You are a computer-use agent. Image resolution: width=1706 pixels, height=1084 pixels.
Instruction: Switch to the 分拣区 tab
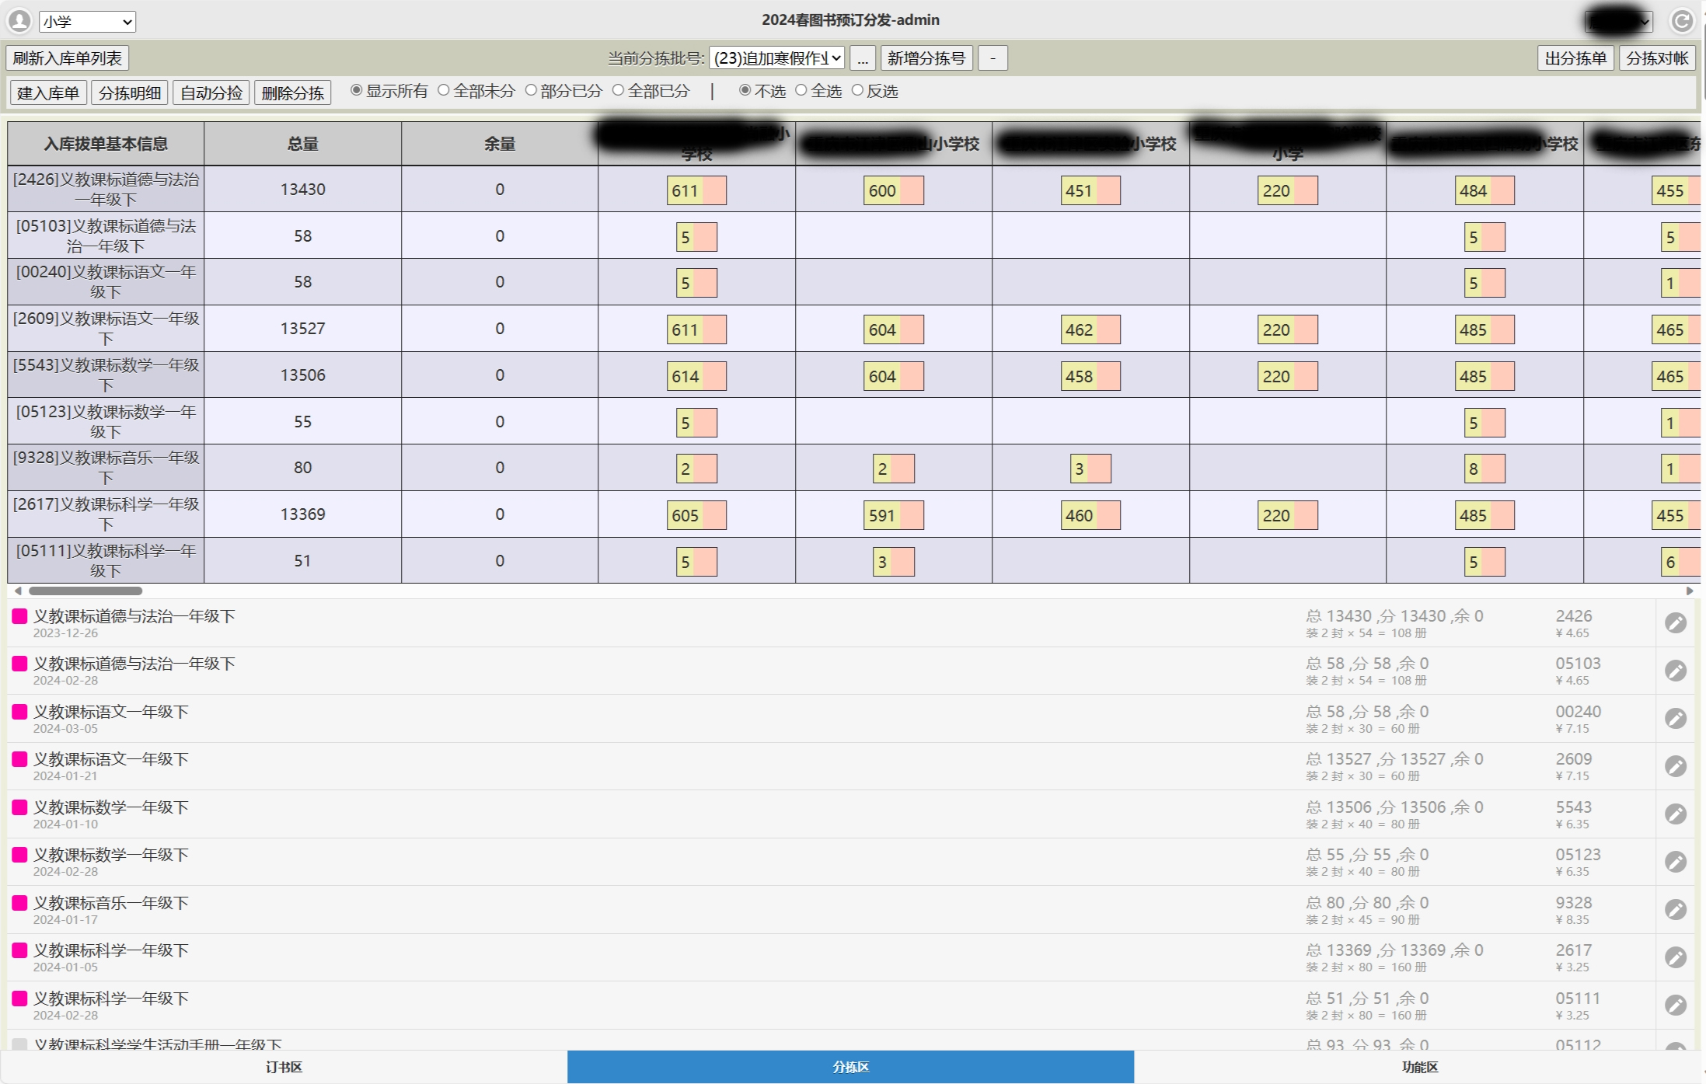[x=851, y=1067]
